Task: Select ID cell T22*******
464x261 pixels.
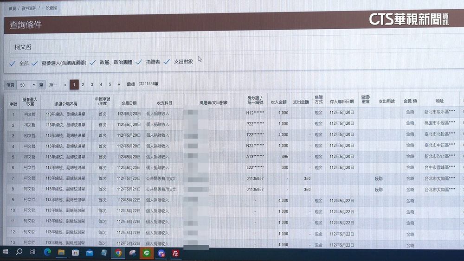Action: [255, 134]
